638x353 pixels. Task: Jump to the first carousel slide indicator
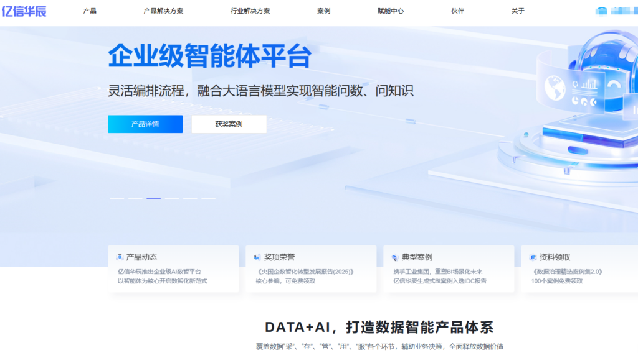pos(117,198)
